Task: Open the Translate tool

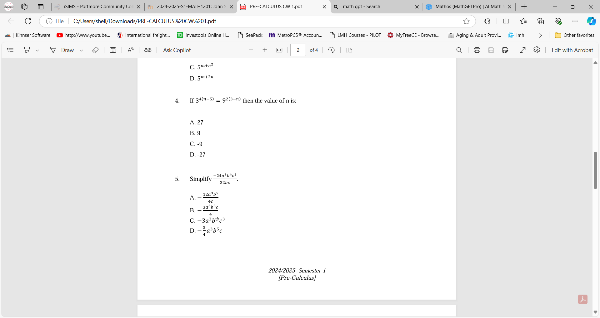Action: (148, 50)
